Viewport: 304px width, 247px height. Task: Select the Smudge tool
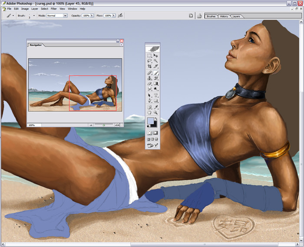[149, 89]
